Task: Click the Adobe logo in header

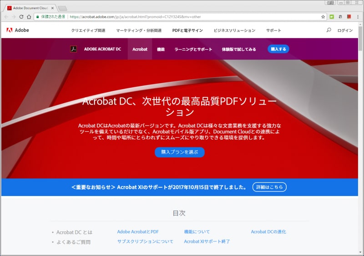Action: pyautogui.click(x=18, y=30)
